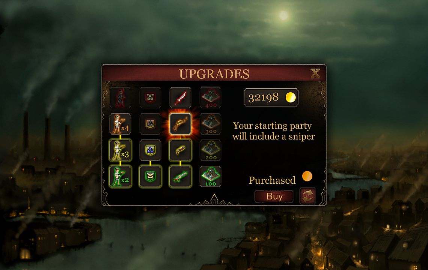The image size is (428, 270).
Task: Select the locked red soldier upgrade
Action: pyautogui.click(x=121, y=97)
